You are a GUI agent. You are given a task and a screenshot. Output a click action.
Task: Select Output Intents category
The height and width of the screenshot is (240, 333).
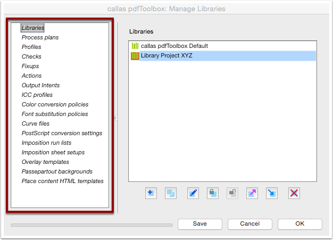40,85
